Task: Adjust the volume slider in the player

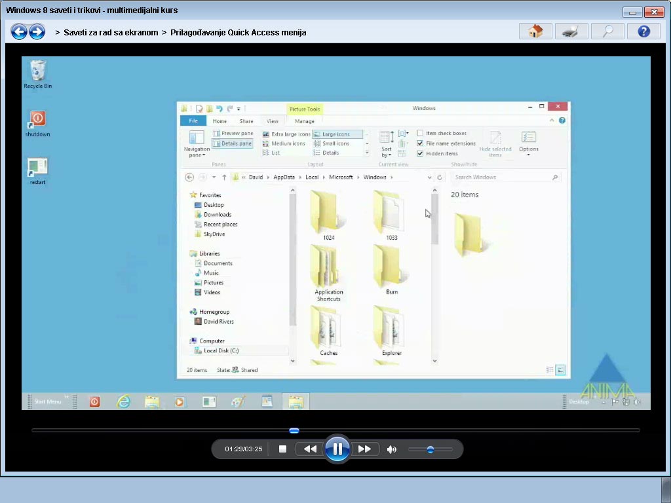Action: [431, 449]
